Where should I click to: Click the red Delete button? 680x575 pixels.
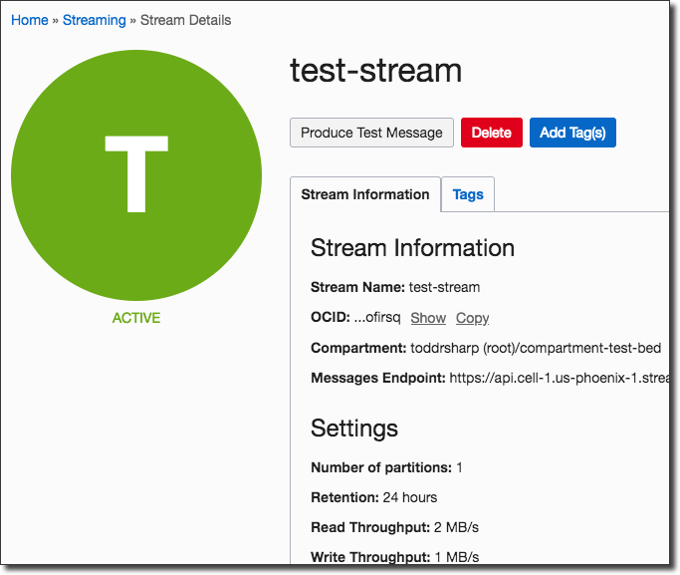(491, 133)
